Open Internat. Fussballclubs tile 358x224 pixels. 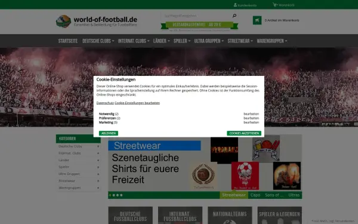(x=180, y=215)
